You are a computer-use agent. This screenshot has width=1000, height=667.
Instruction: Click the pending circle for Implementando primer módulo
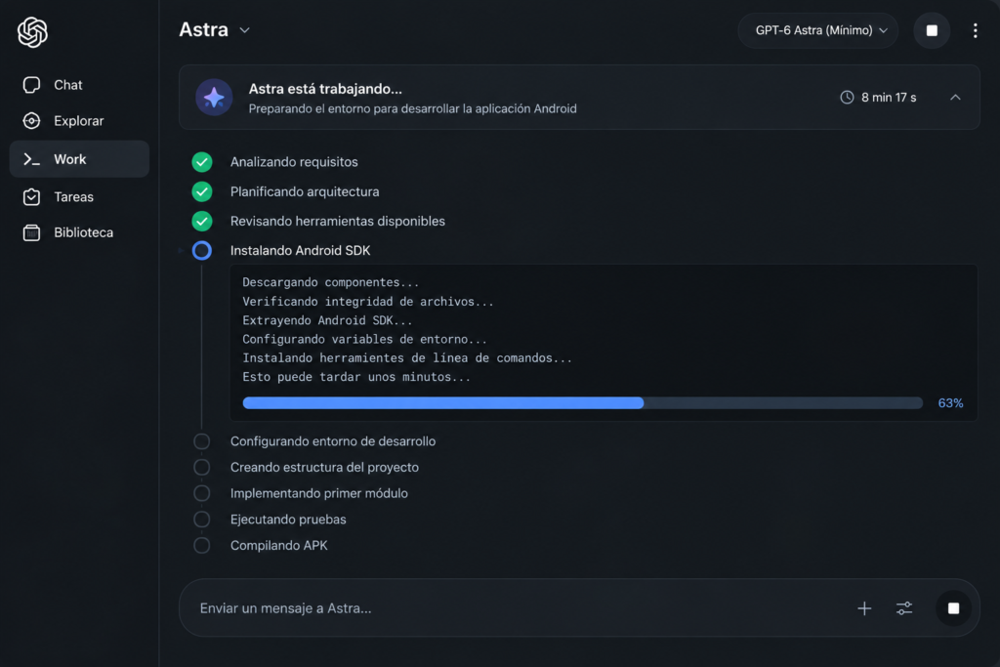coord(201,493)
